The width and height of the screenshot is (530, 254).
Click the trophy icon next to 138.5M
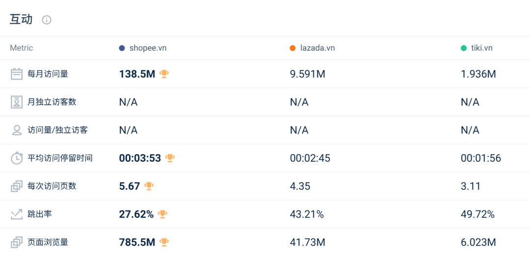coord(164,74)
